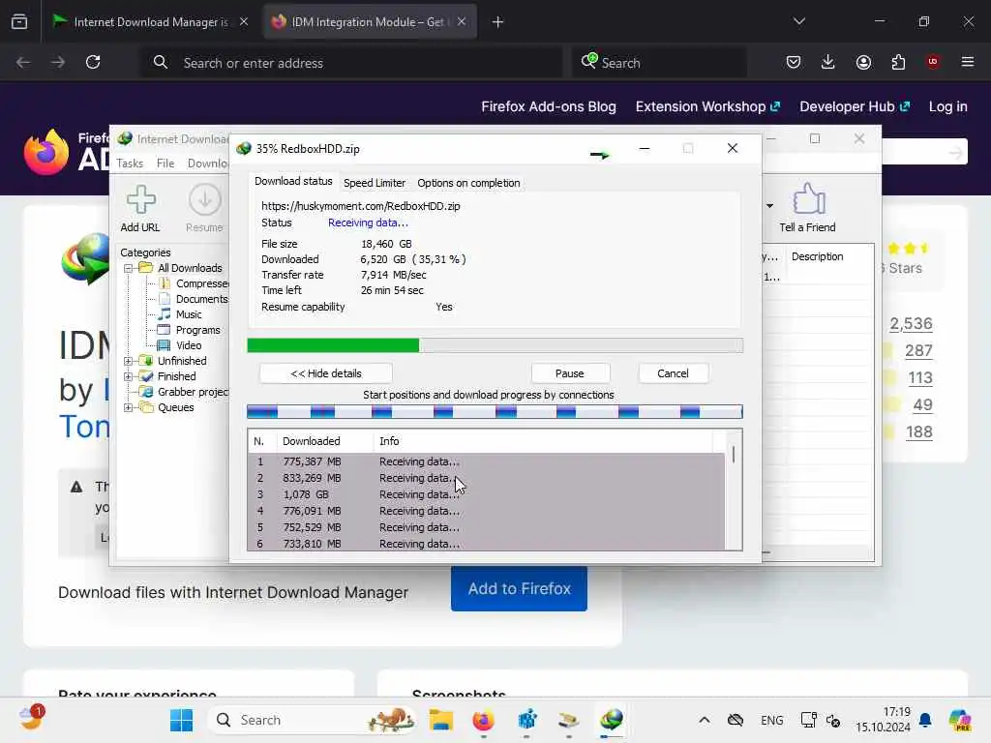The width and height of the screenshot is (991, 743).
Task: Select the Programs category
Action: (197, 330)
